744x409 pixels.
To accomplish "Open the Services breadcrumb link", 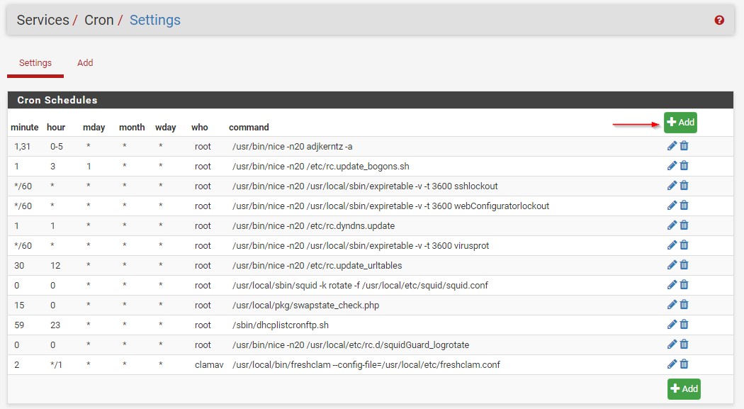I will point(43,20).
